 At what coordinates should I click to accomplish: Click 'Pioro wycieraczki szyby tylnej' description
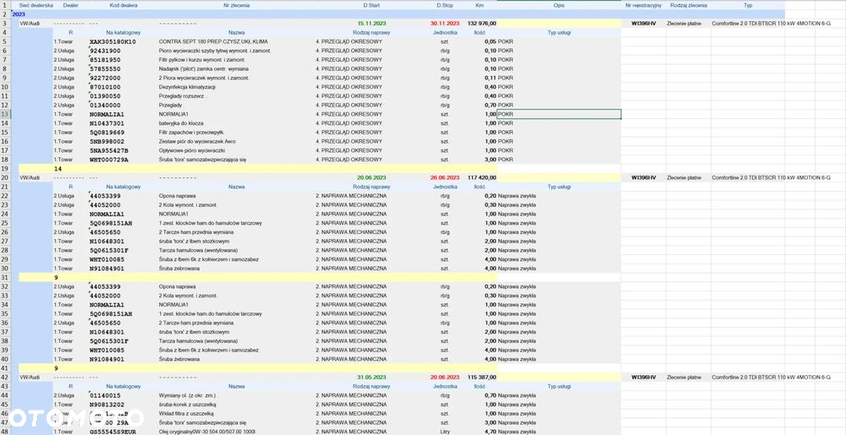(x=214, y=51)
